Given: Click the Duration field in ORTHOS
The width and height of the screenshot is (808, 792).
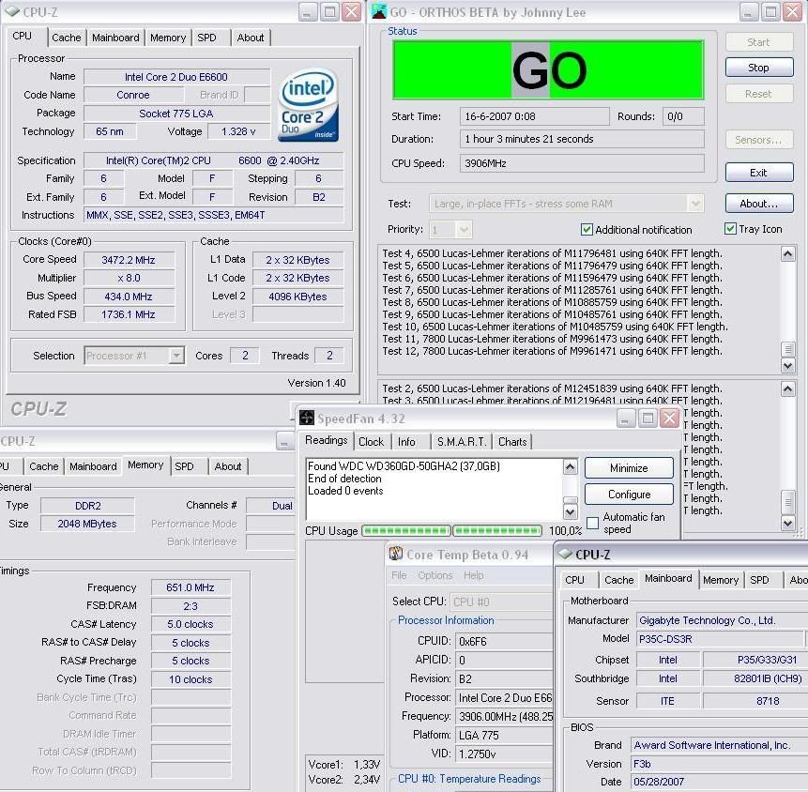Looking at the screenshot, I should tap(582, 139).
